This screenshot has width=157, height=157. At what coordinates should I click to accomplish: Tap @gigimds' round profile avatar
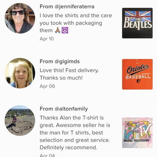pyautogui.click(x=20, y=73)
